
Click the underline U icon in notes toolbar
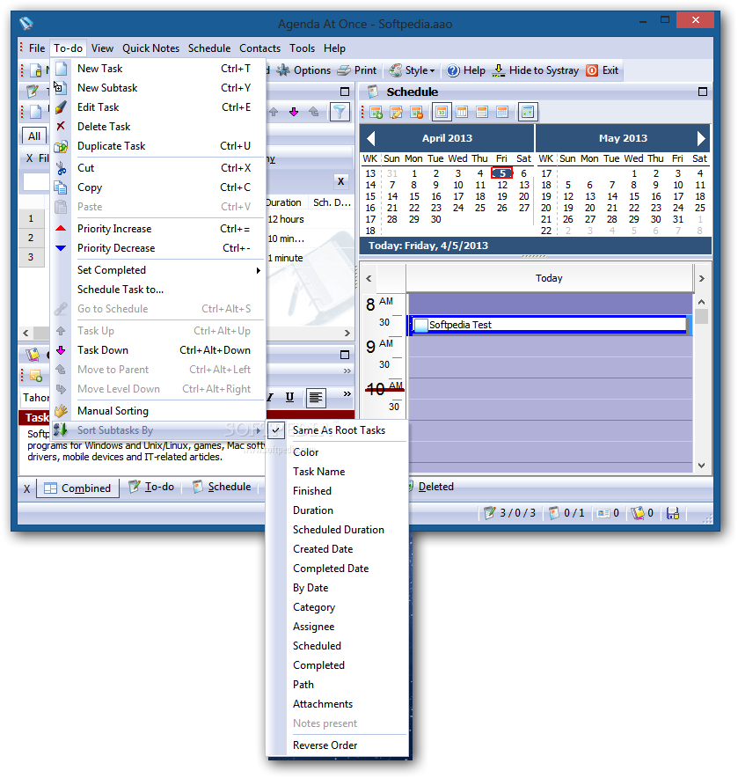coord(289,397)
